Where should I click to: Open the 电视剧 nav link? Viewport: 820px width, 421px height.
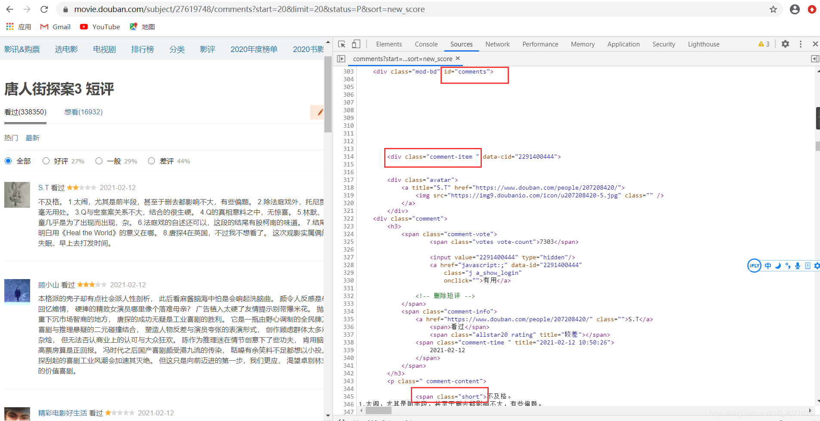tap(105, 49)
